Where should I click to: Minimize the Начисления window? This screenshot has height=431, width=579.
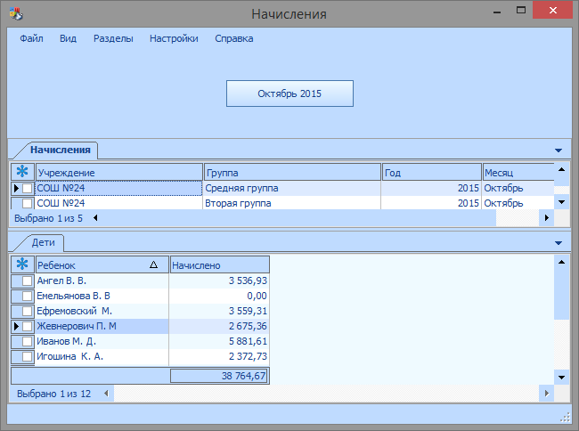(x=497, y=11)
